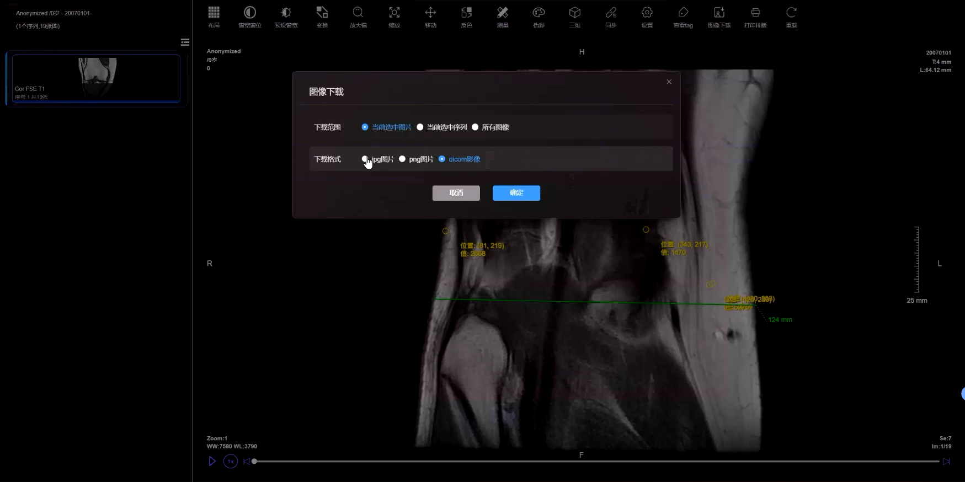Select the 所有图像 download range option
The image size is (965, 482).
pyautogui.click(x=475, y=127)
